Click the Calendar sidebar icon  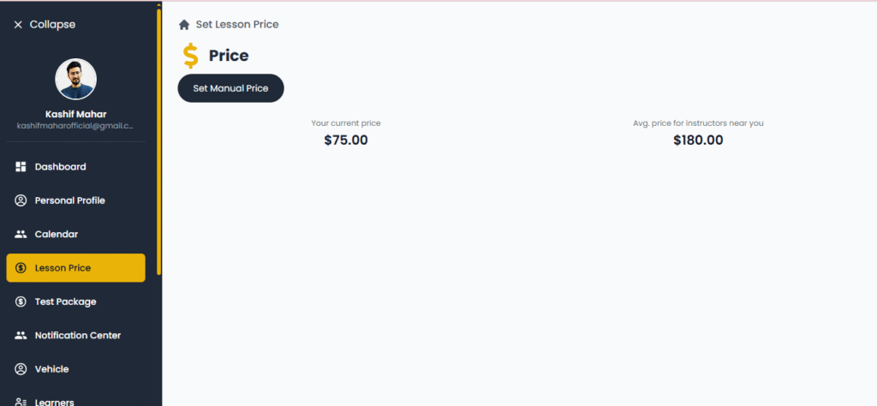pyautogui.click(x=21, y=234)
